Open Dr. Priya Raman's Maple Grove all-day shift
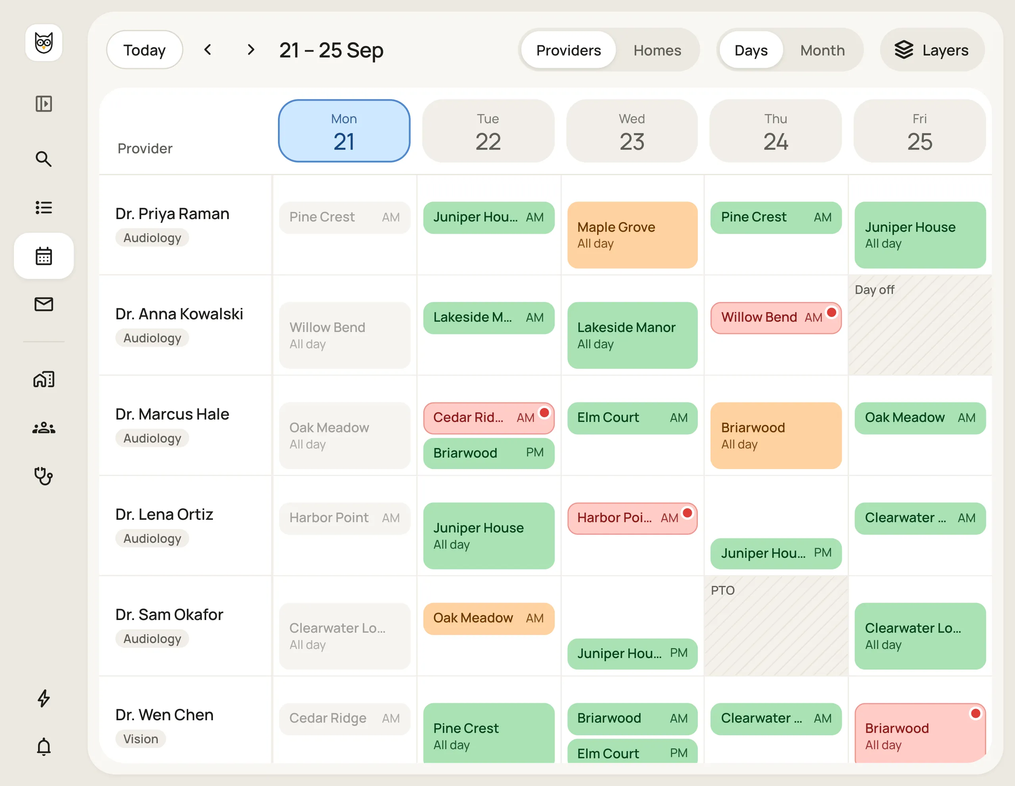The image size is (1015, 786). pos(632,235)
